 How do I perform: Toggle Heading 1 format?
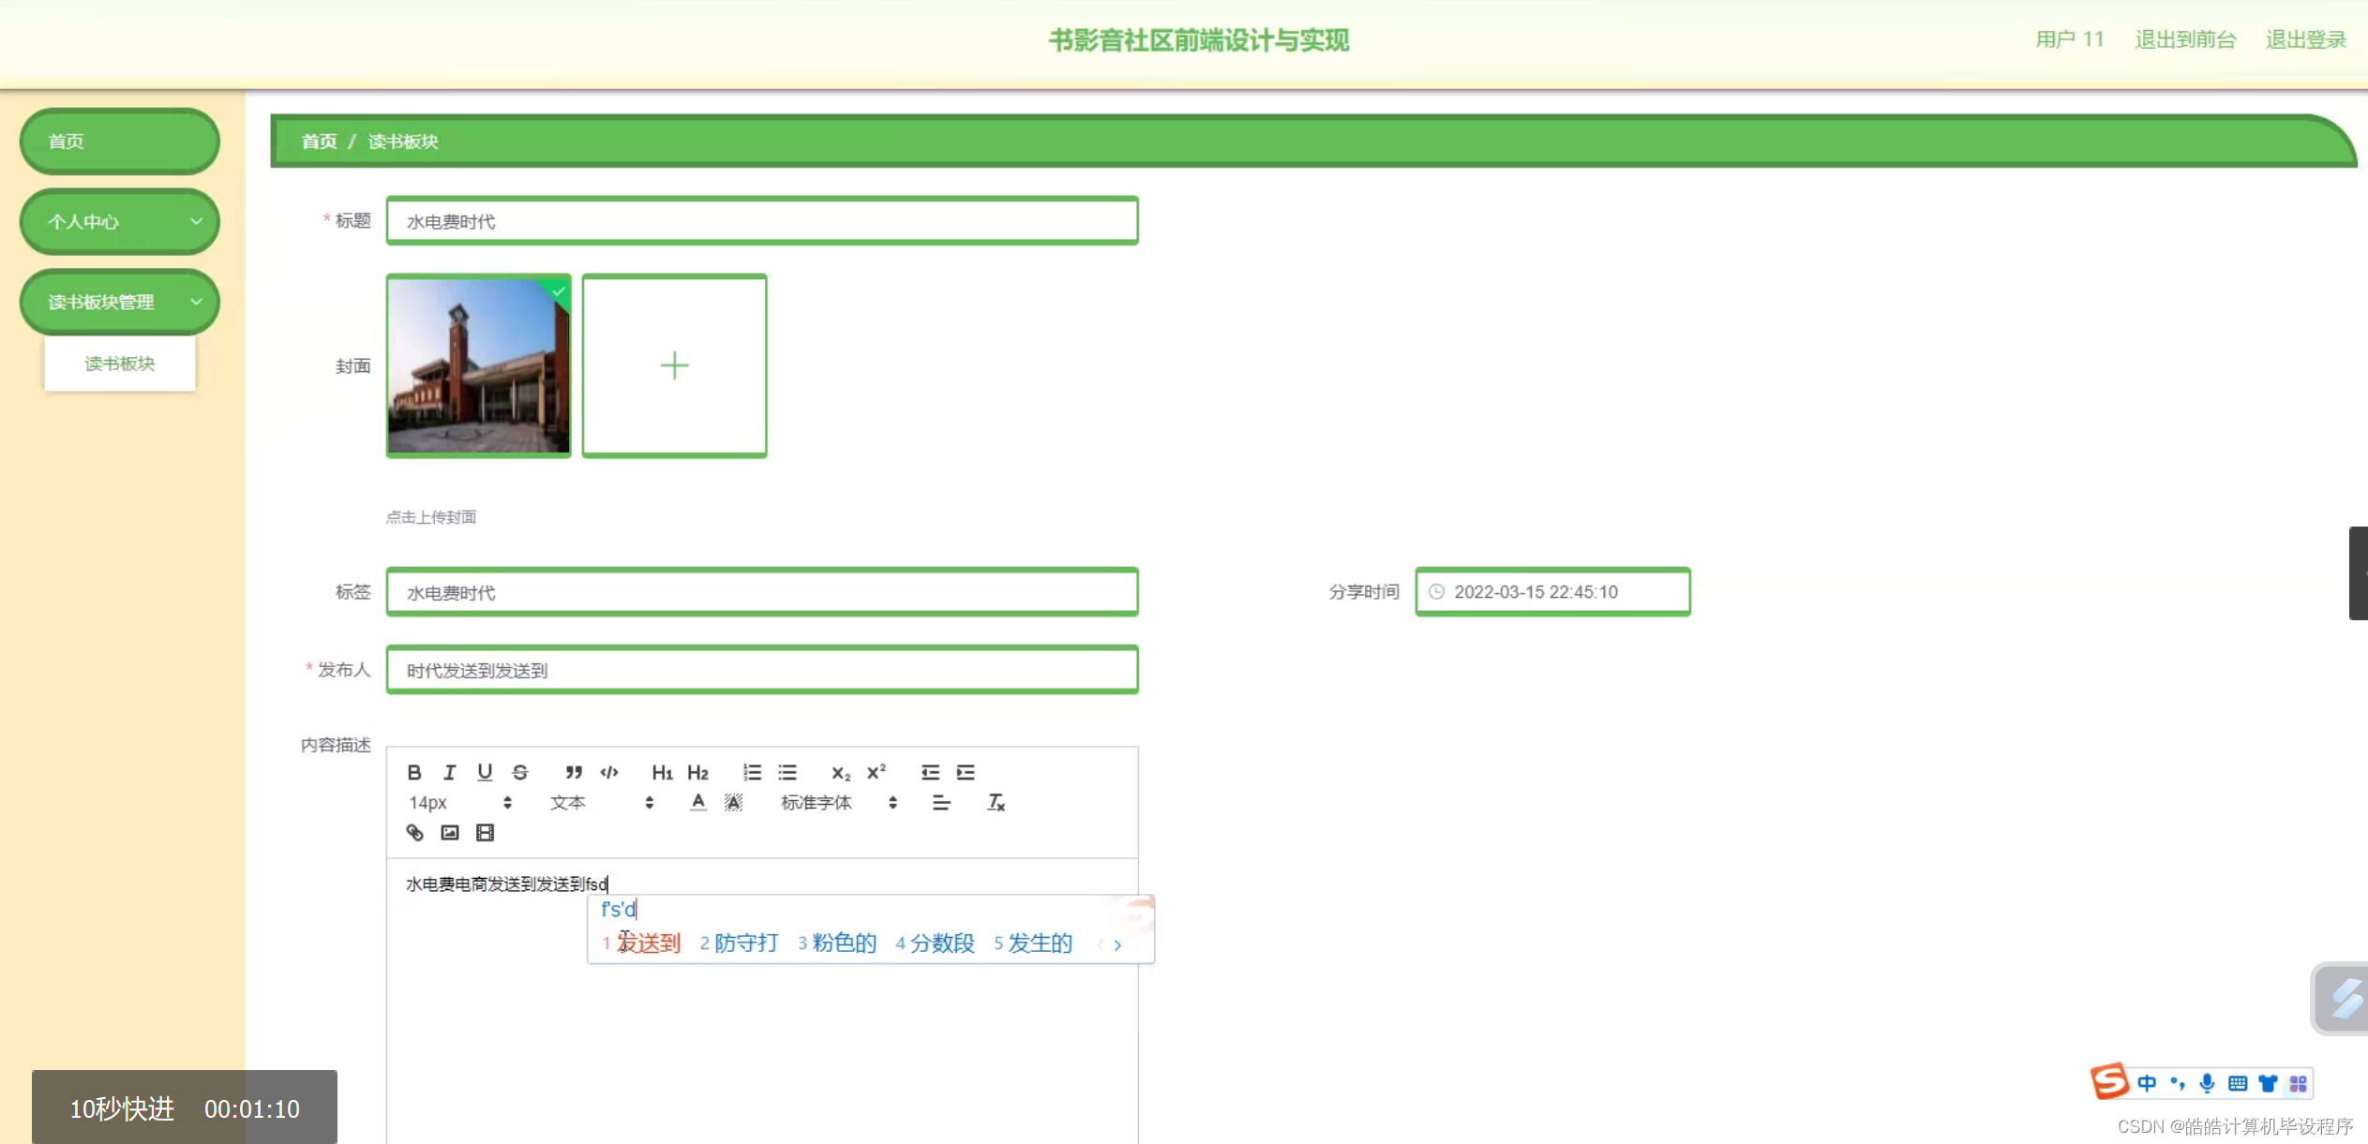[662, 772]
